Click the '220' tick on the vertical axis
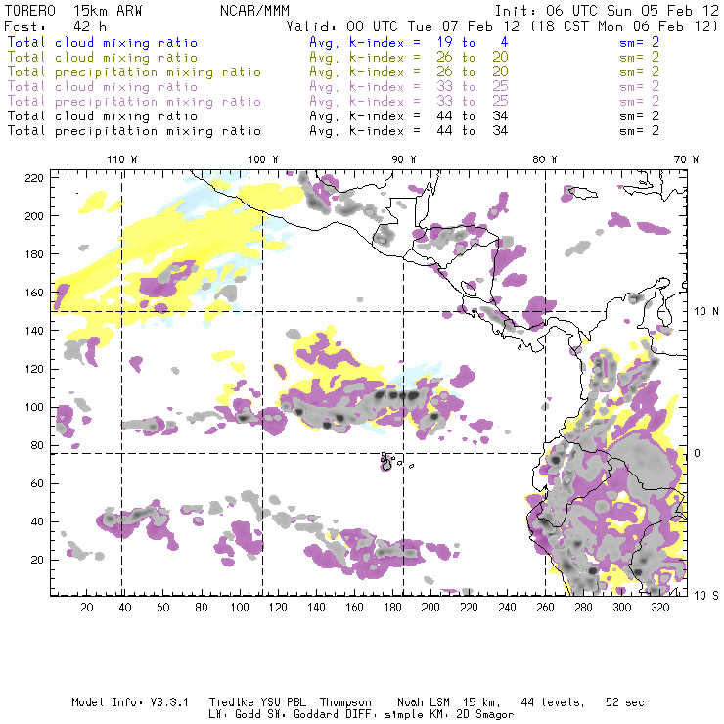Viewport: 724px width, 724px height. pos(34,178)
